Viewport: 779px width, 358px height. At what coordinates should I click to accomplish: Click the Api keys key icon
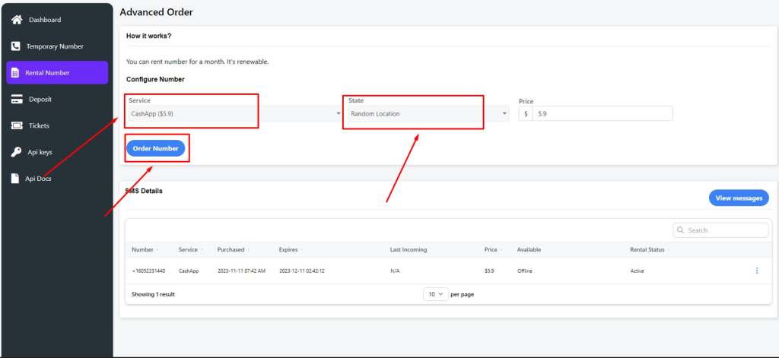[16, 152]
